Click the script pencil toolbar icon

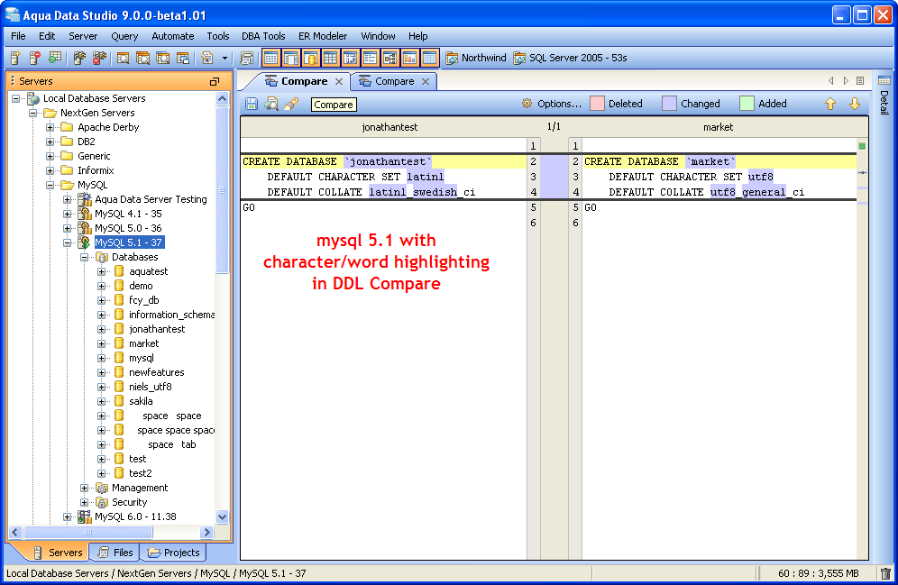[207, 58]
